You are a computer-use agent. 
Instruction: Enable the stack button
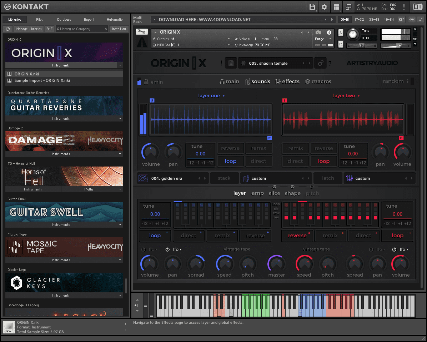224,178
